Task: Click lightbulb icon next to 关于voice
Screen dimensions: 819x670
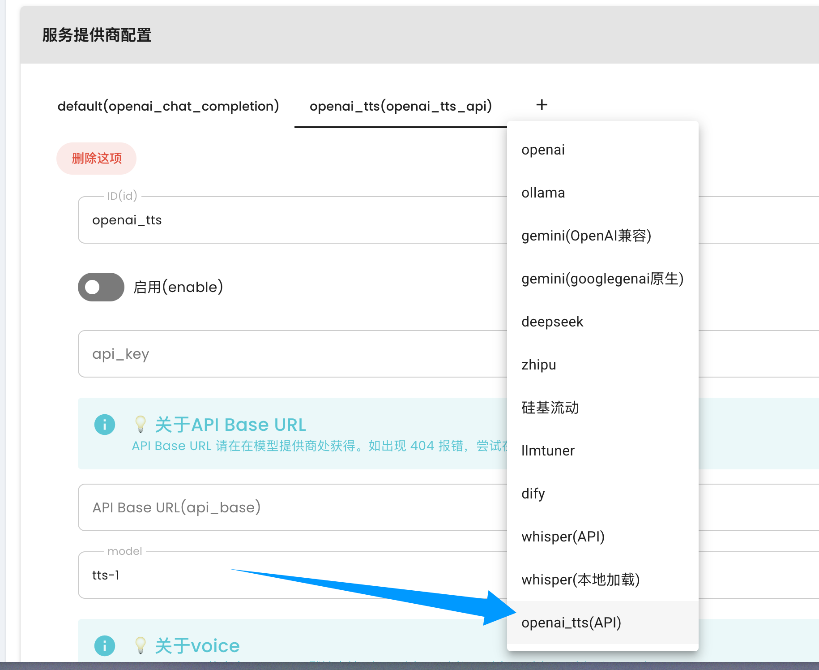Action: pos(141,646)
